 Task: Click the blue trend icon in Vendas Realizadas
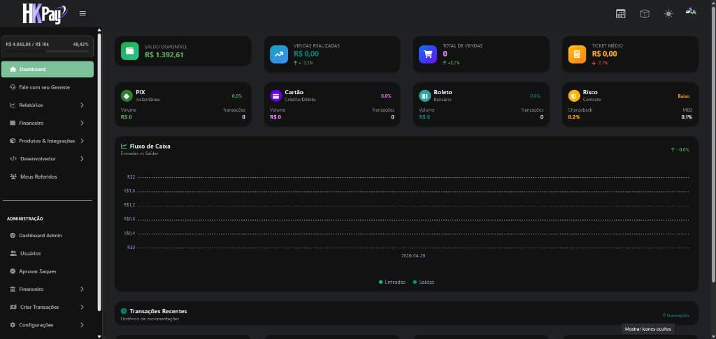click(x=278, y=54)
